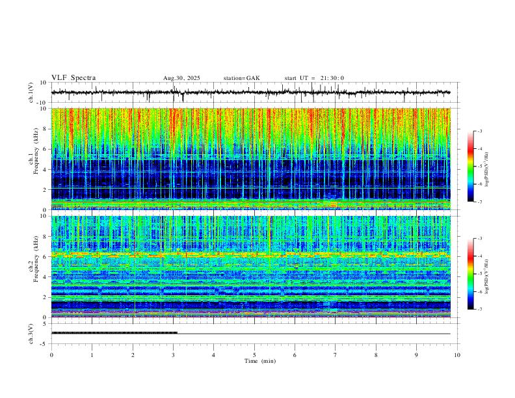Click time axis tick label "9"
Screen dimensions: 515x398
point(416,355)
